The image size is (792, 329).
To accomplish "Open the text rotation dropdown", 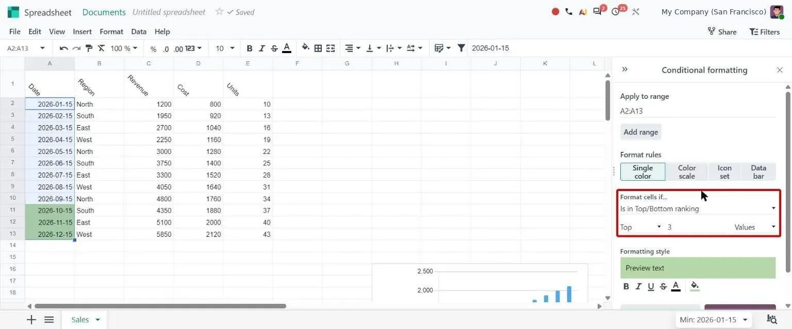I will [x=415, y=48].
